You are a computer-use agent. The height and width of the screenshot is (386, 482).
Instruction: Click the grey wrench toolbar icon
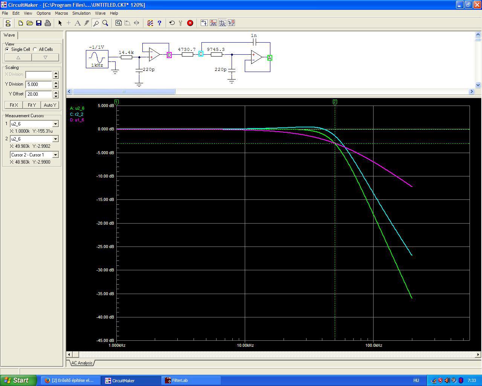(x=181, y=23)
